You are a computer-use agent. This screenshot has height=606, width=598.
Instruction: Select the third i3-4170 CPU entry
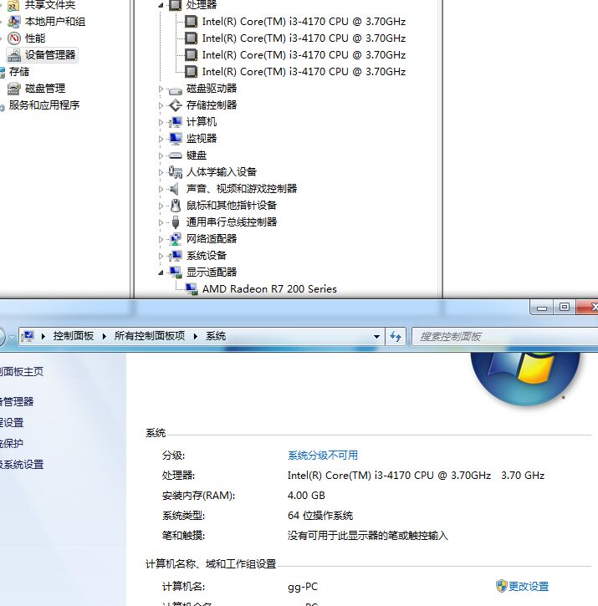[x=304, y=55]
